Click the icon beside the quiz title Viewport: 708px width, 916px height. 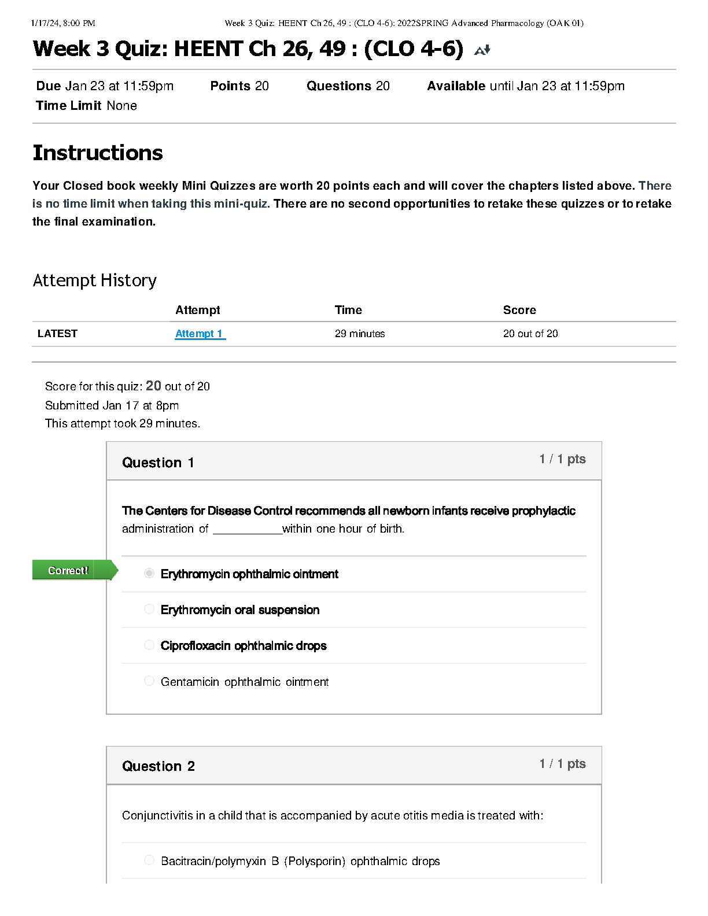pos(482,50)
